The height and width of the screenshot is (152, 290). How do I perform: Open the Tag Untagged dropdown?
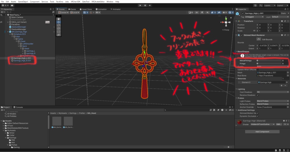pyautogui.click(x=254, y=17)
